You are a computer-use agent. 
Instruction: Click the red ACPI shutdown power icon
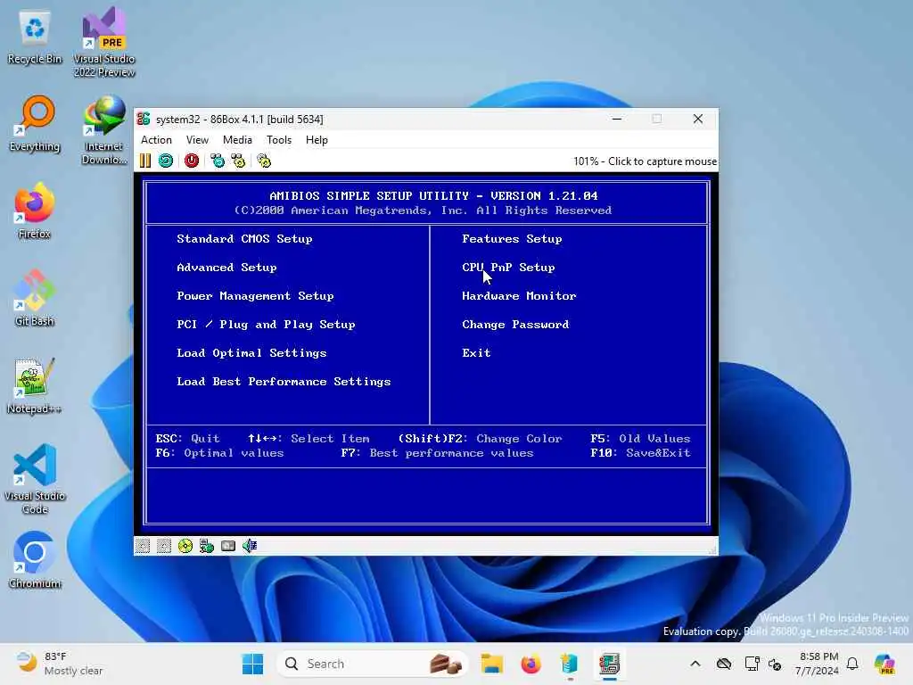[x=192, y=161]
